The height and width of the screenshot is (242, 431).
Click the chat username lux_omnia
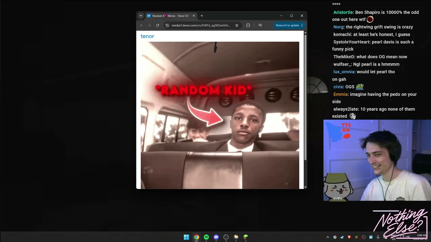(x=344, y=72)
